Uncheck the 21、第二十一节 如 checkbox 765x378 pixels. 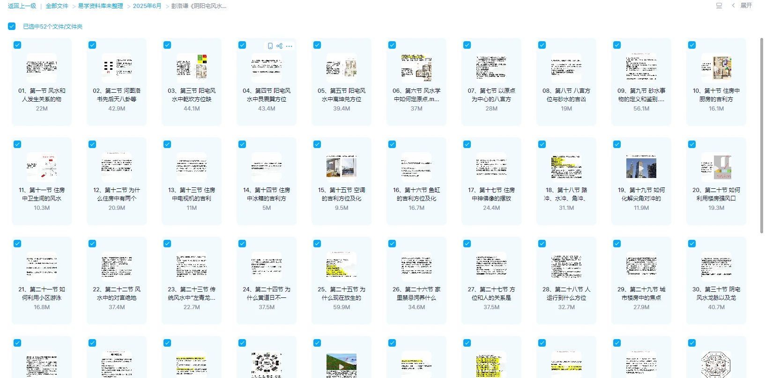(17, 244)
